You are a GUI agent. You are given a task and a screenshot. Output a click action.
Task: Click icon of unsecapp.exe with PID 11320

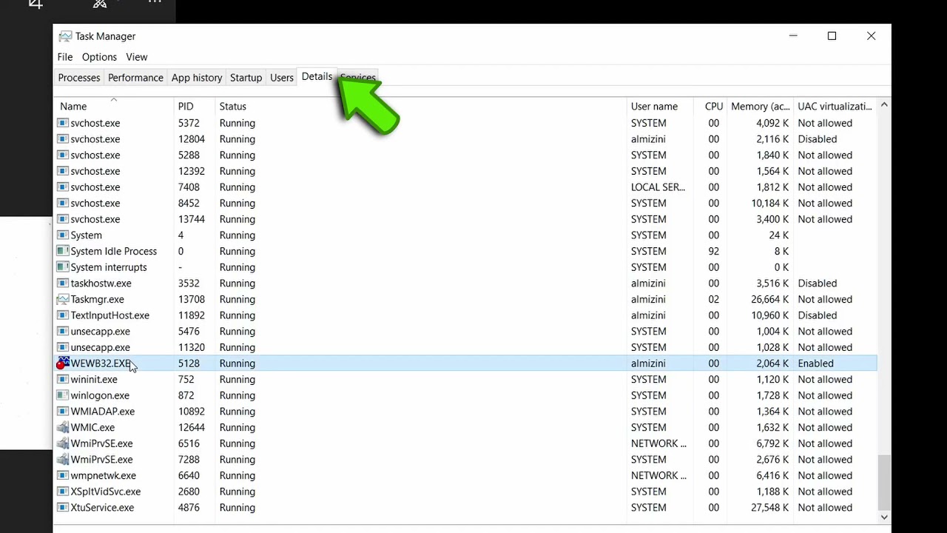(63, 347)
